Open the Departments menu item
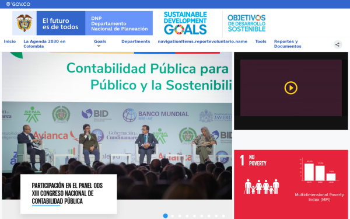Screen dimensions: 350x219 136,41
